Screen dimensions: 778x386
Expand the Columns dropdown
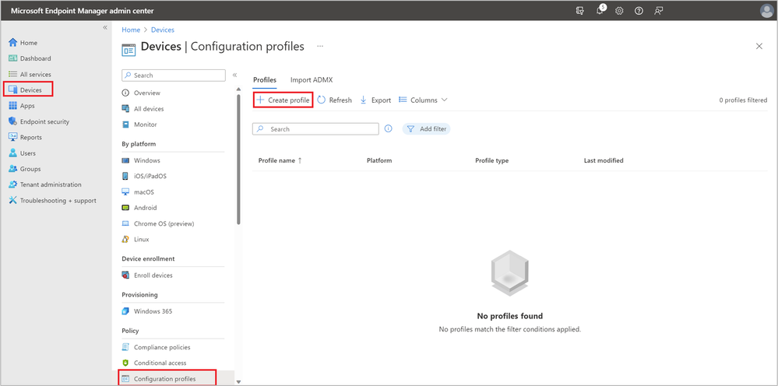click(423, 100)
